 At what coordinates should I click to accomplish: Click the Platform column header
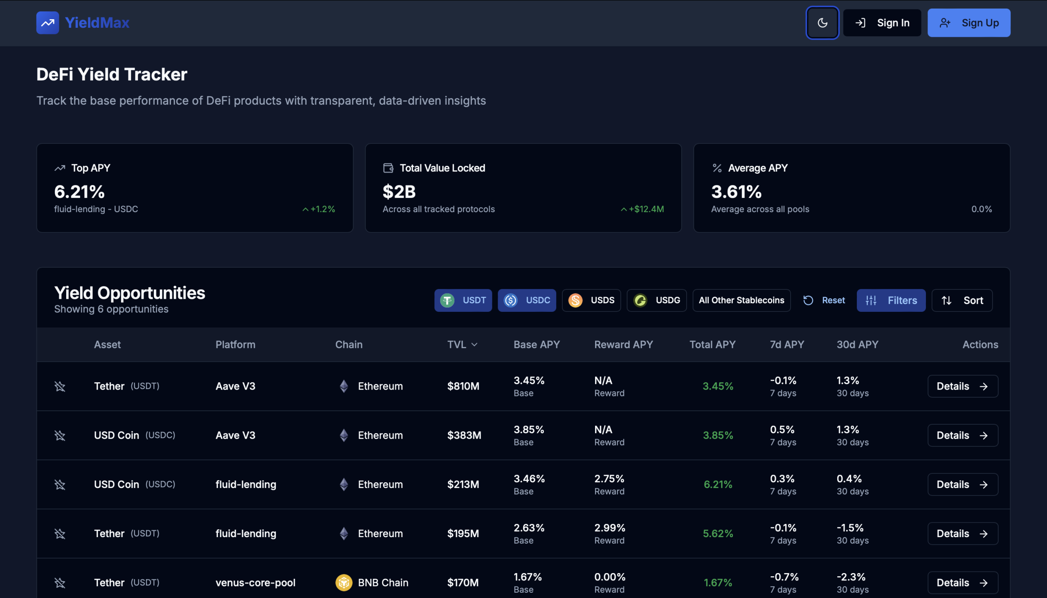[236, 345]
